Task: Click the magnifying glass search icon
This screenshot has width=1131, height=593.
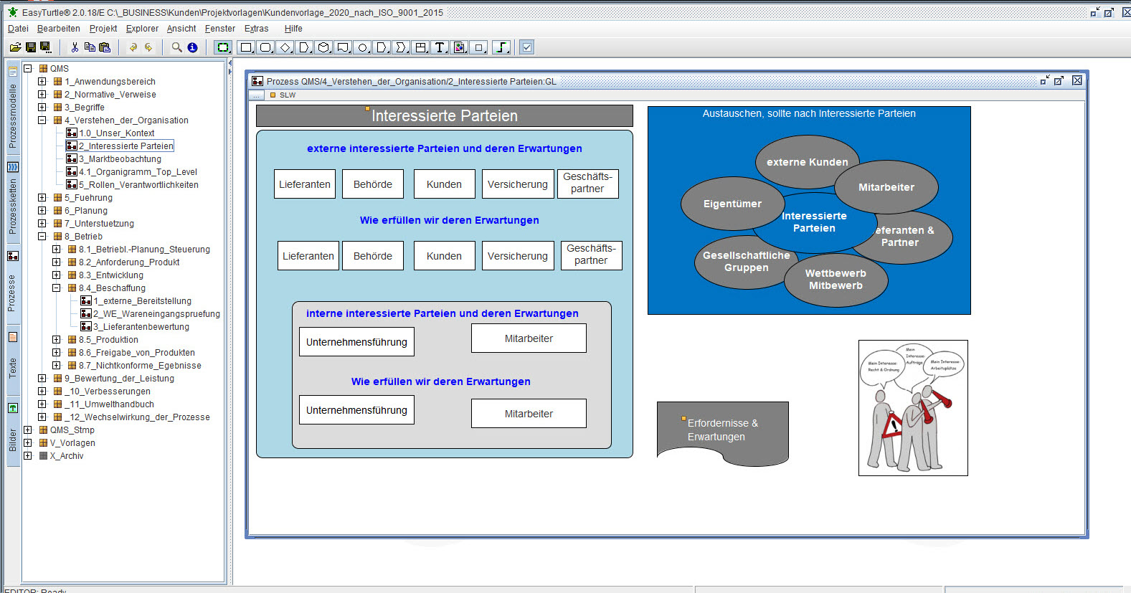Action: [176, 47]
